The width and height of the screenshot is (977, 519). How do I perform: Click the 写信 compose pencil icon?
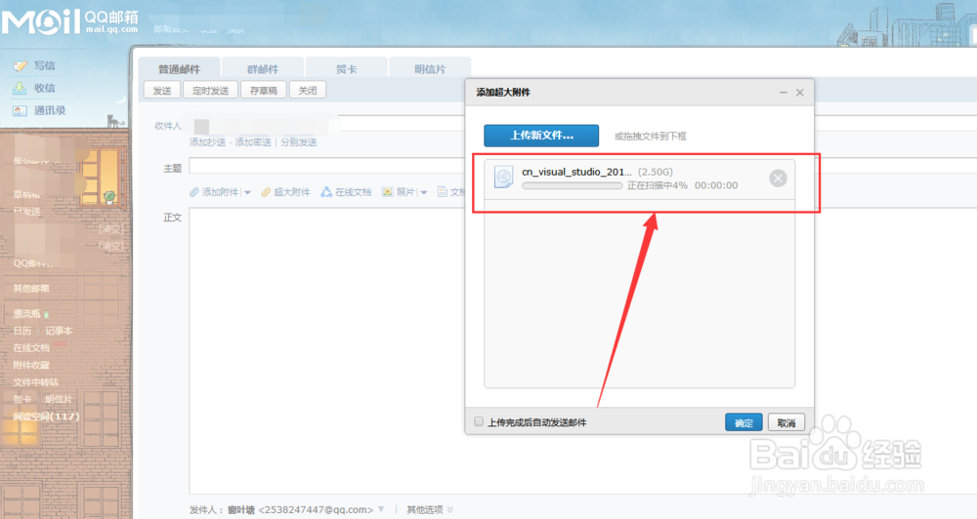20,66
